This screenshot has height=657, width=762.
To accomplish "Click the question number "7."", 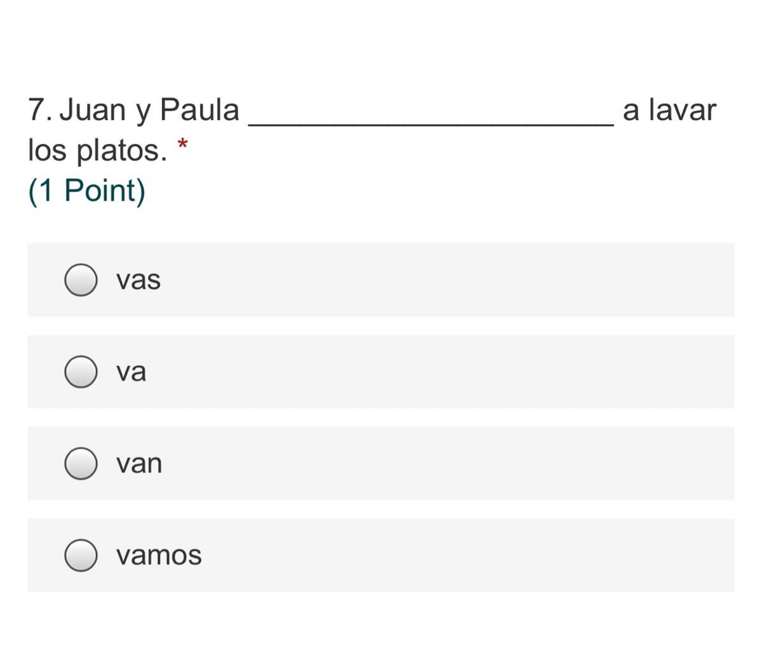I will point(40,110).
